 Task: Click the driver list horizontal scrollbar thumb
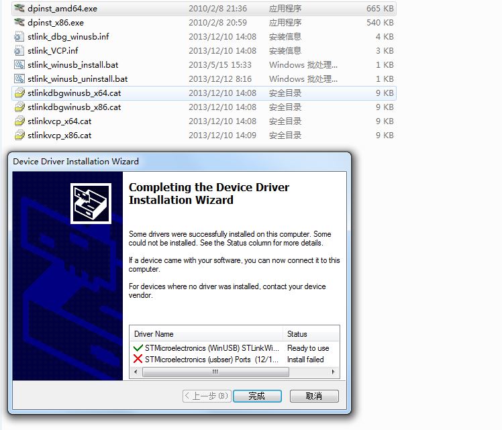coord(215,372)
